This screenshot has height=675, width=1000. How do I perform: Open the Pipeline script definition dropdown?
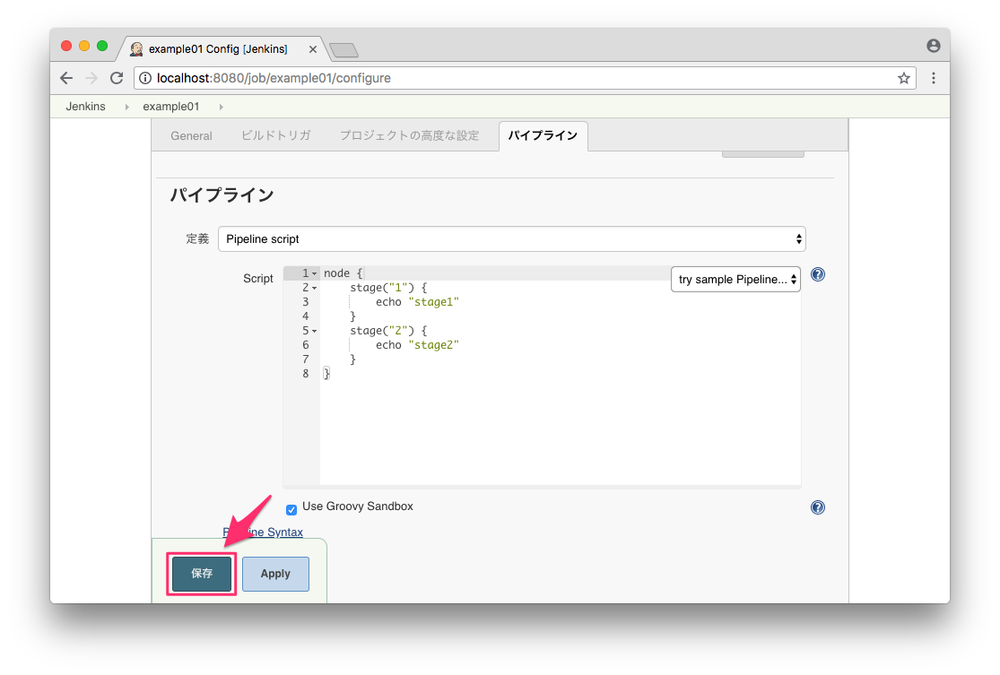click(511, 239)
